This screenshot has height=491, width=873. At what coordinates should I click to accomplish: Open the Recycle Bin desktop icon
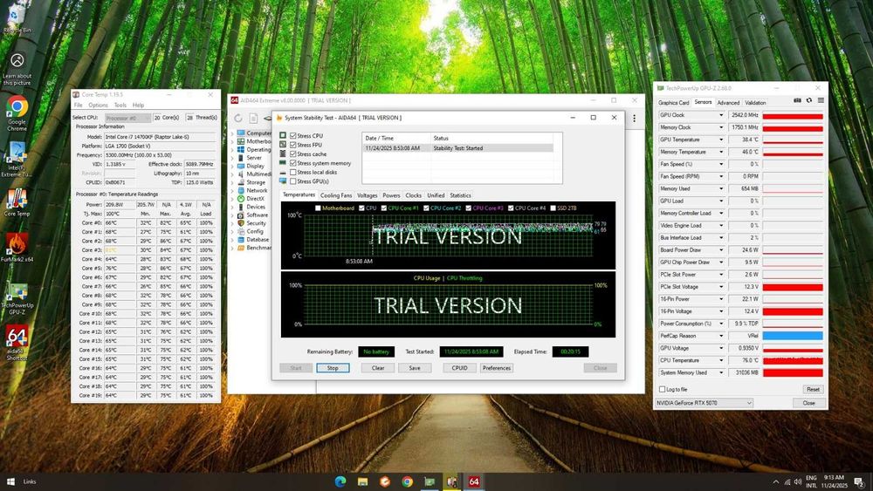[x=17, y=17]
